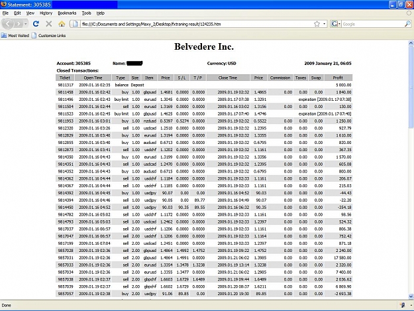Open the search engine selector dropdown
This screenshot has width=414, height=311.
pyautogui.click(x=336, y=24)
